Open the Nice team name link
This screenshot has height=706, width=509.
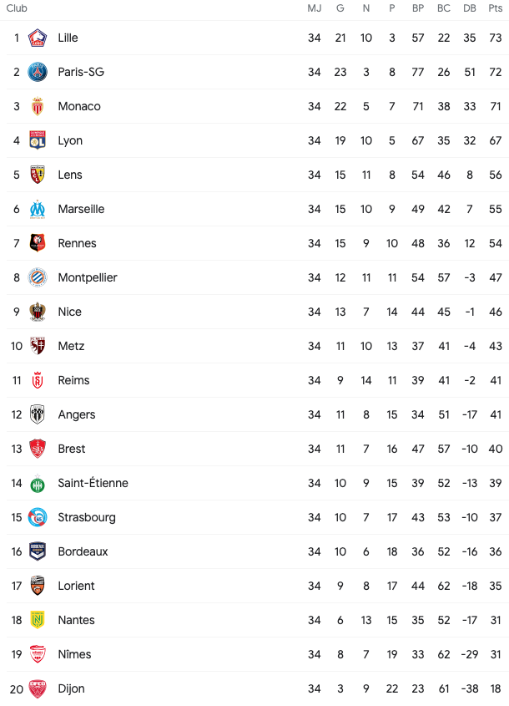70,312
